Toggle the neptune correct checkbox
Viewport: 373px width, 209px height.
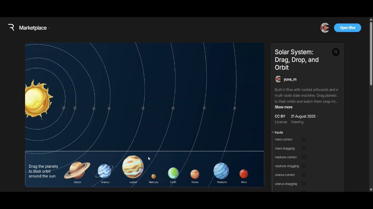[x=304, y=157]
